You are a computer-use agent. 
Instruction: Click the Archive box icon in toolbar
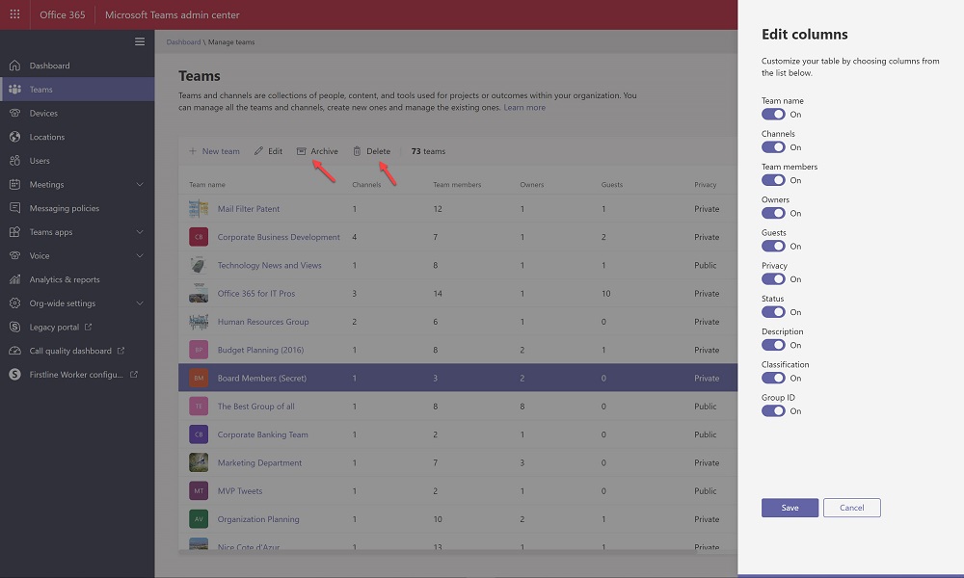301,151
